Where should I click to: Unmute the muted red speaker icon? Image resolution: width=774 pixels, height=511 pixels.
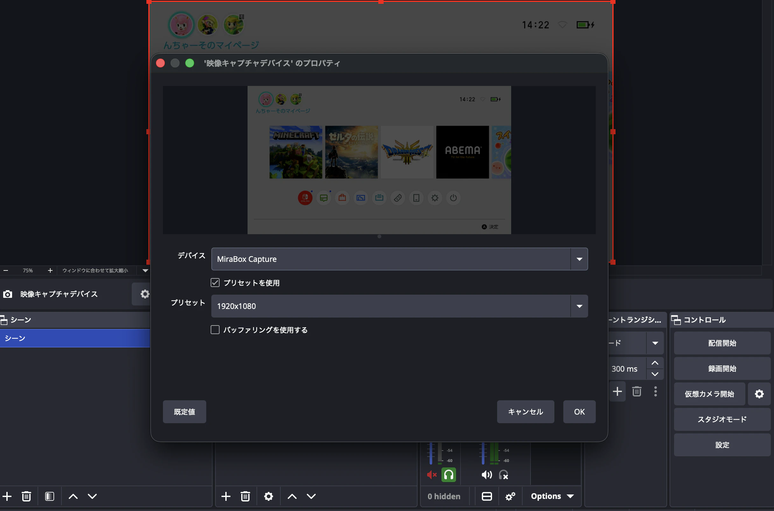(432, 474)
